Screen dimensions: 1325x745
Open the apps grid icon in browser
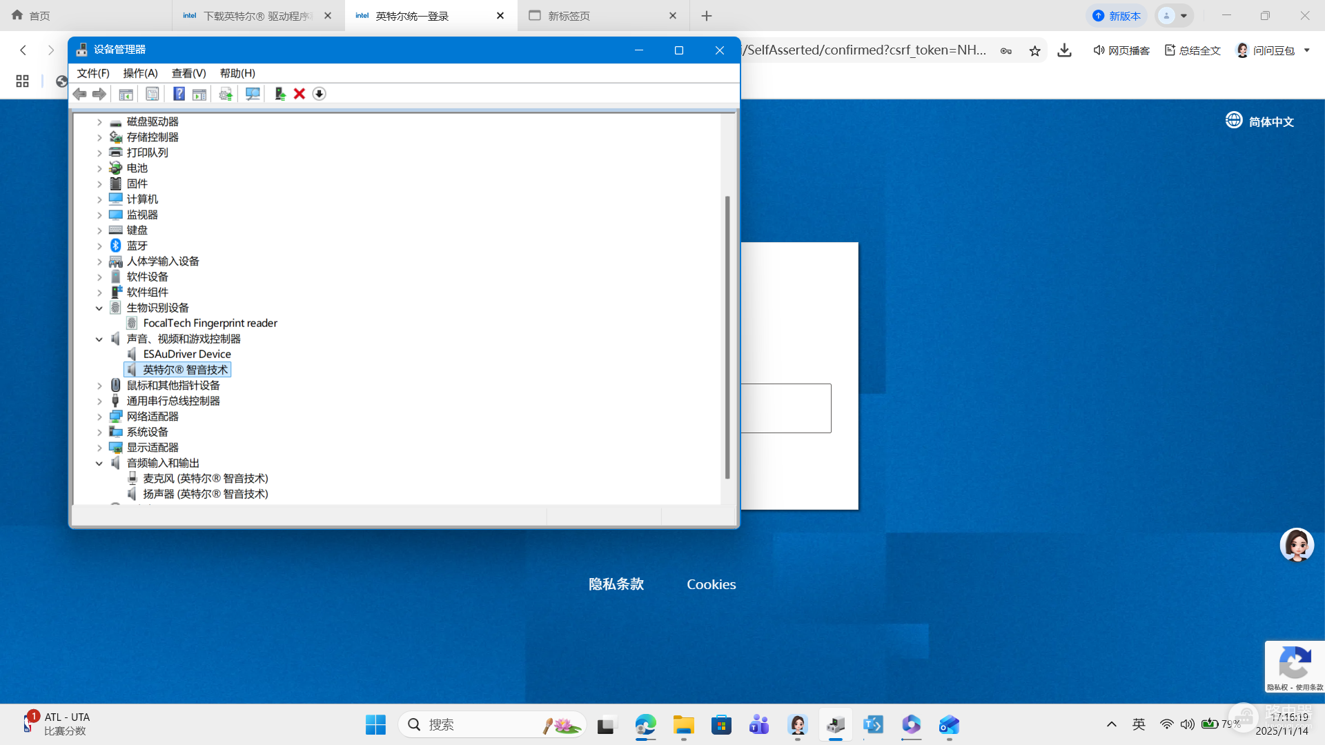(x=22, y=81)
